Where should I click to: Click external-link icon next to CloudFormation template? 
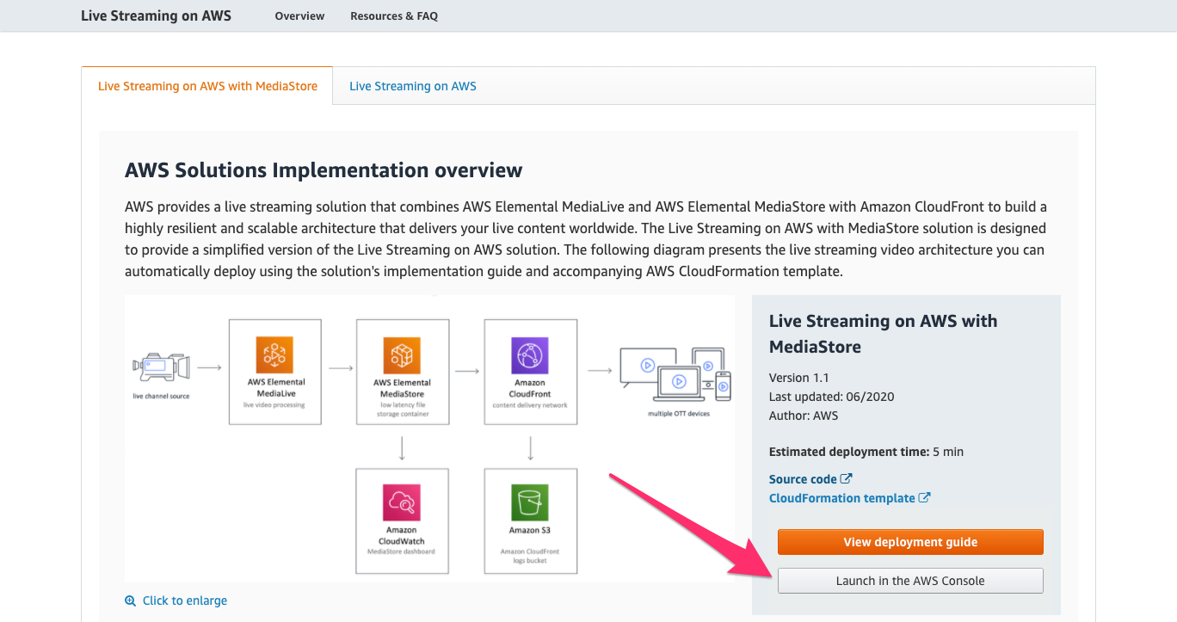pos(924,497)
